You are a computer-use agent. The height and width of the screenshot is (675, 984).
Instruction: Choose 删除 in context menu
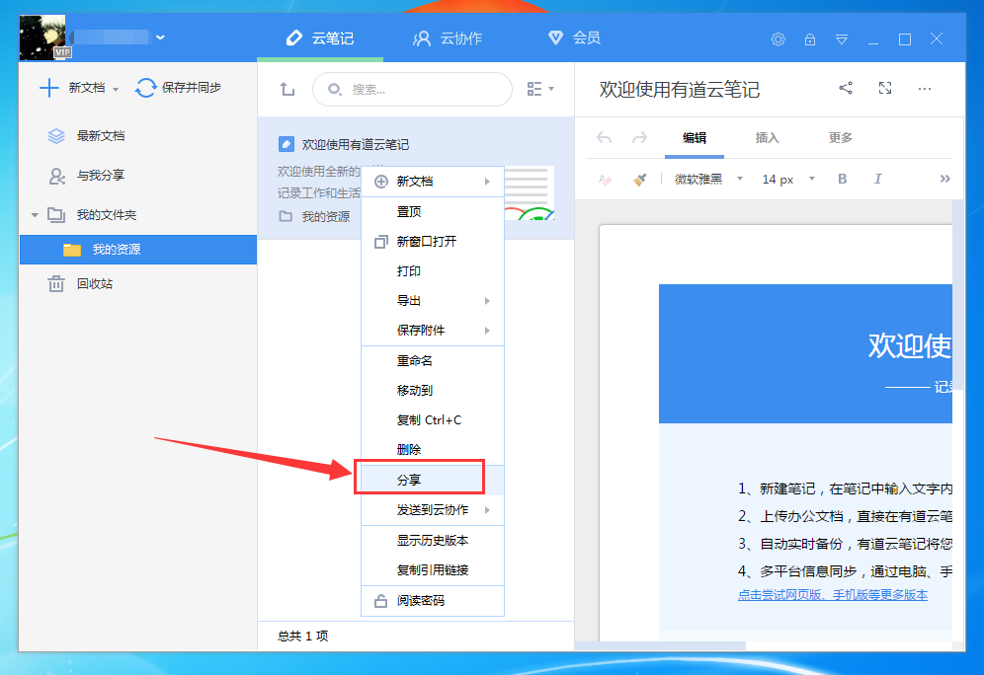coord(433,449)
